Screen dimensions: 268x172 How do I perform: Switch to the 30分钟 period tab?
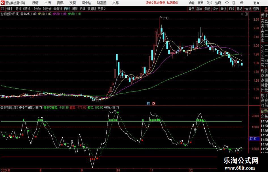pos(47,9)
